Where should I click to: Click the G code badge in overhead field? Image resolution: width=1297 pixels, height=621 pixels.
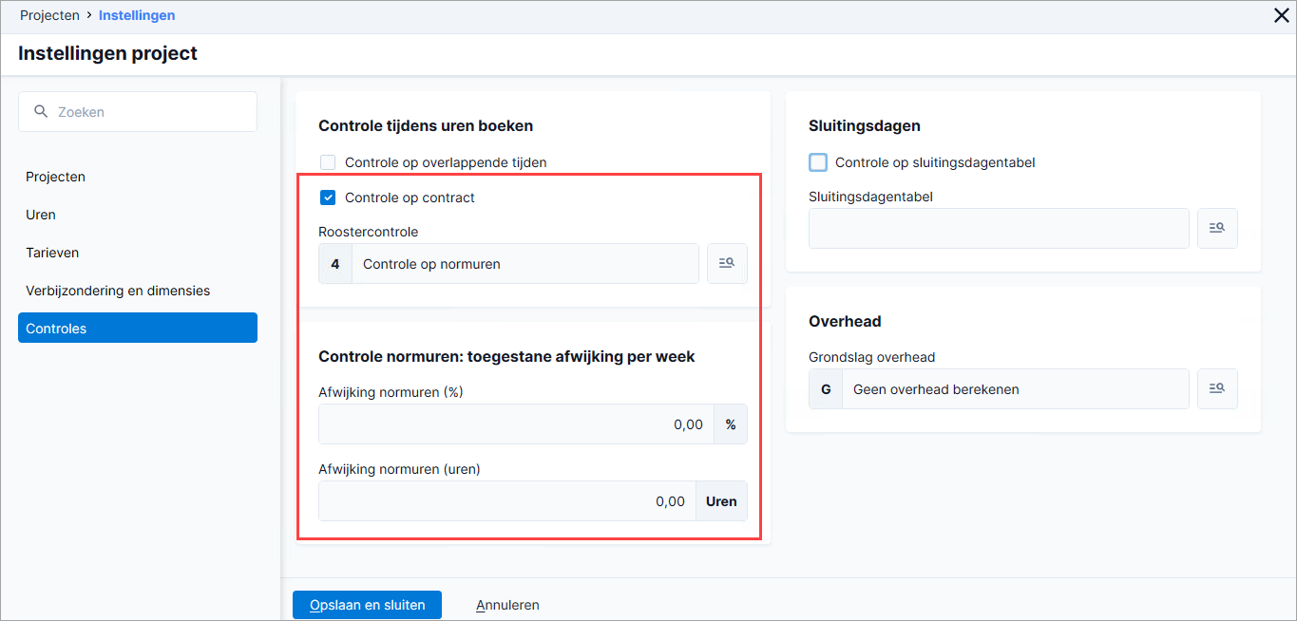826,389
